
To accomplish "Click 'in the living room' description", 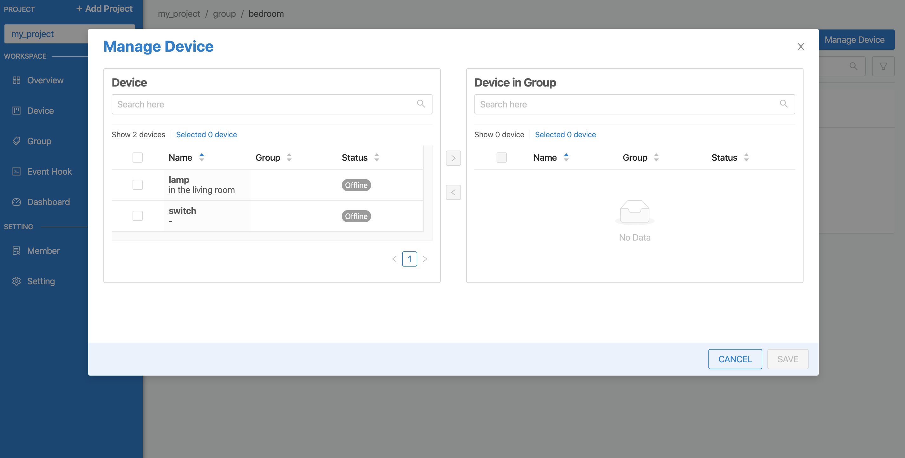I will point(202,190).
